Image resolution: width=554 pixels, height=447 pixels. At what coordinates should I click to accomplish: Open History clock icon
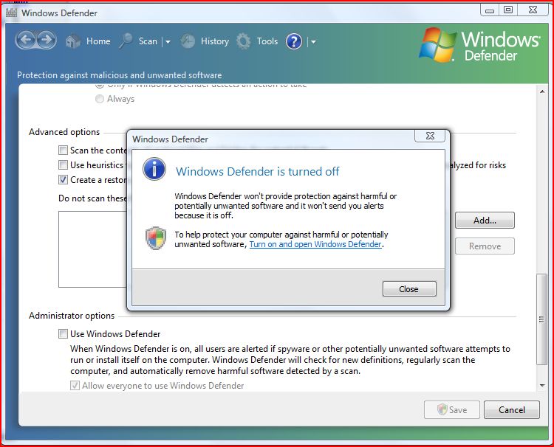(x=188, y=41)
